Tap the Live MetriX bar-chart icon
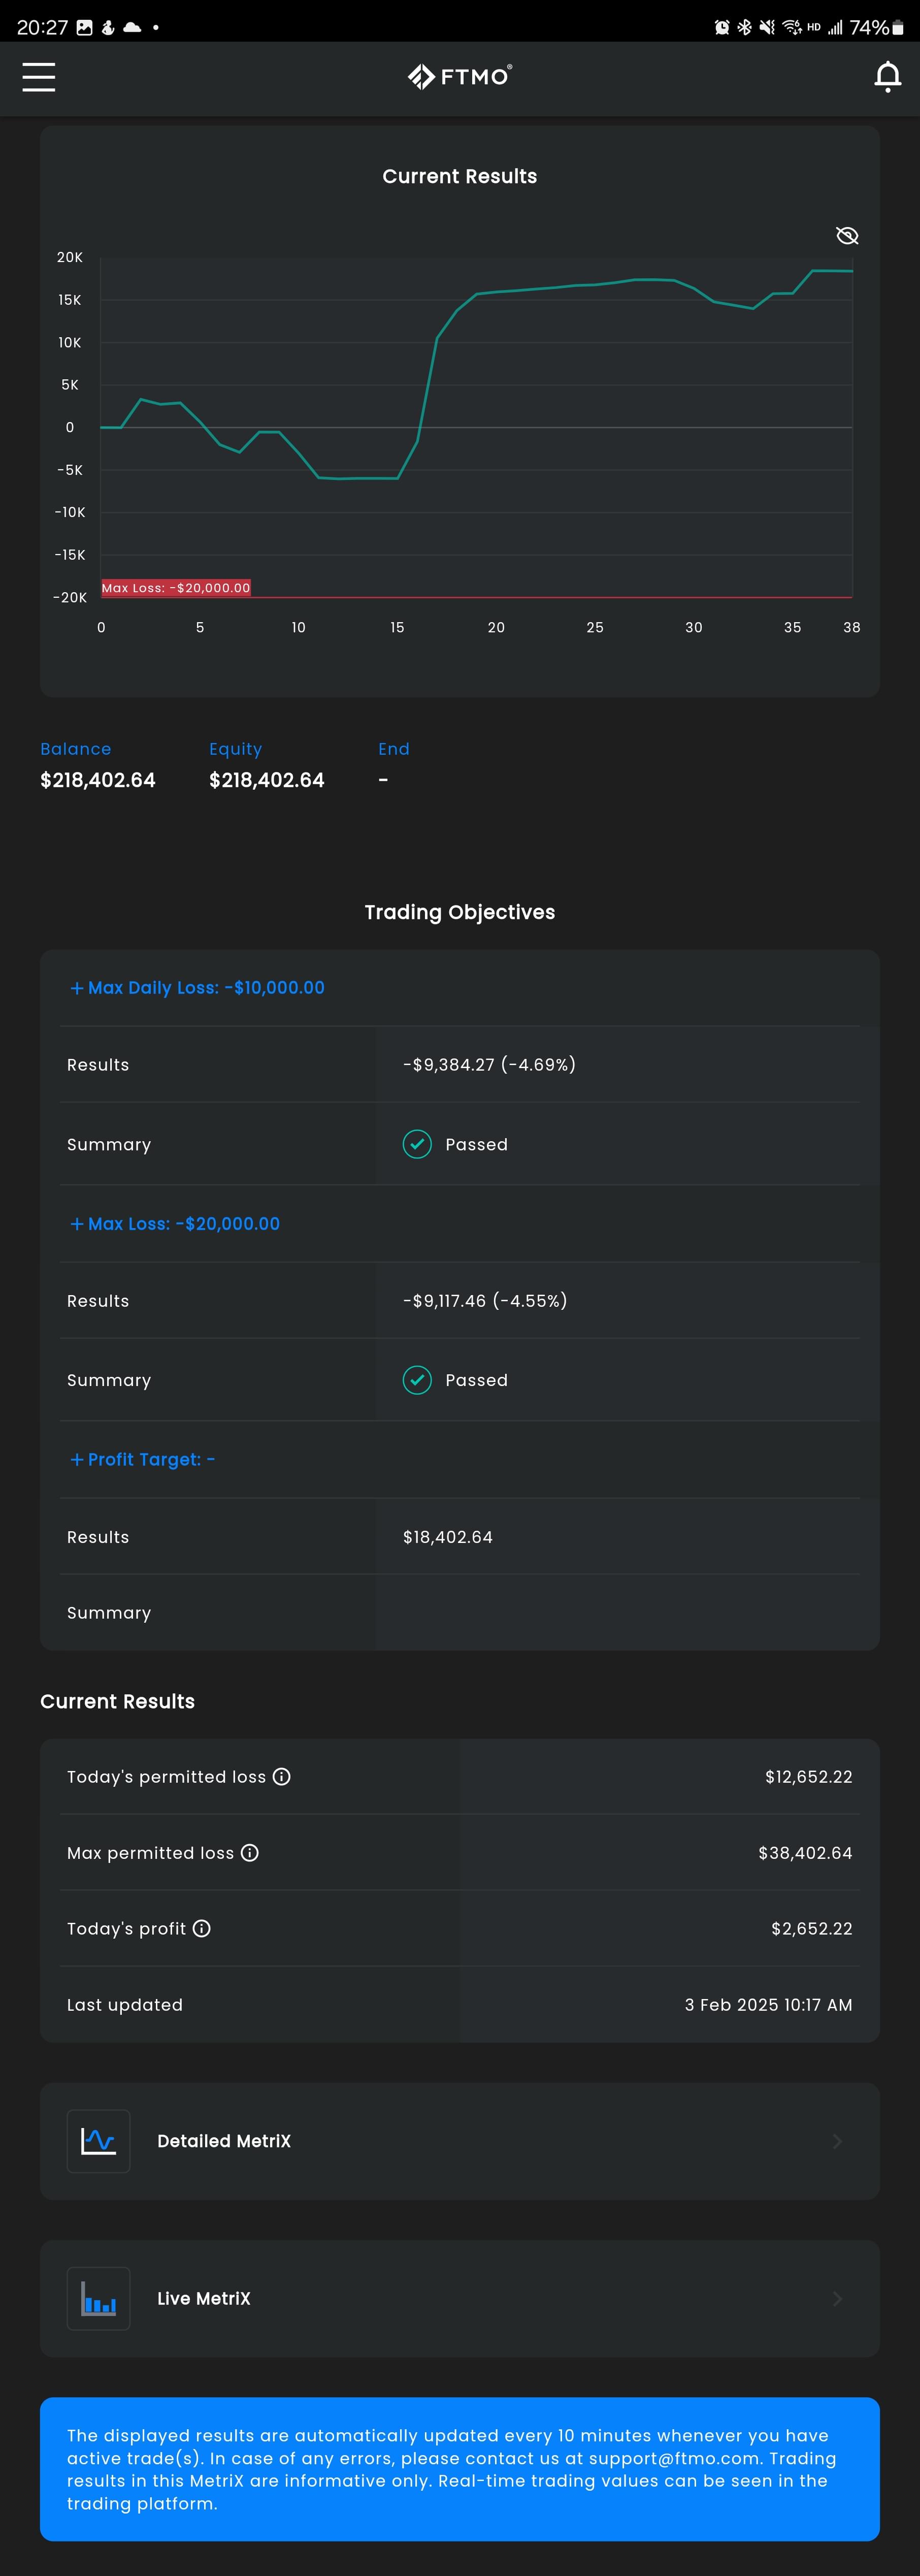920x2576 pixels. click(98, 2298)
